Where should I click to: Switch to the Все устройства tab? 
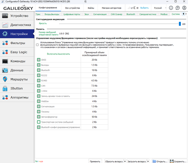coord(73,8)
